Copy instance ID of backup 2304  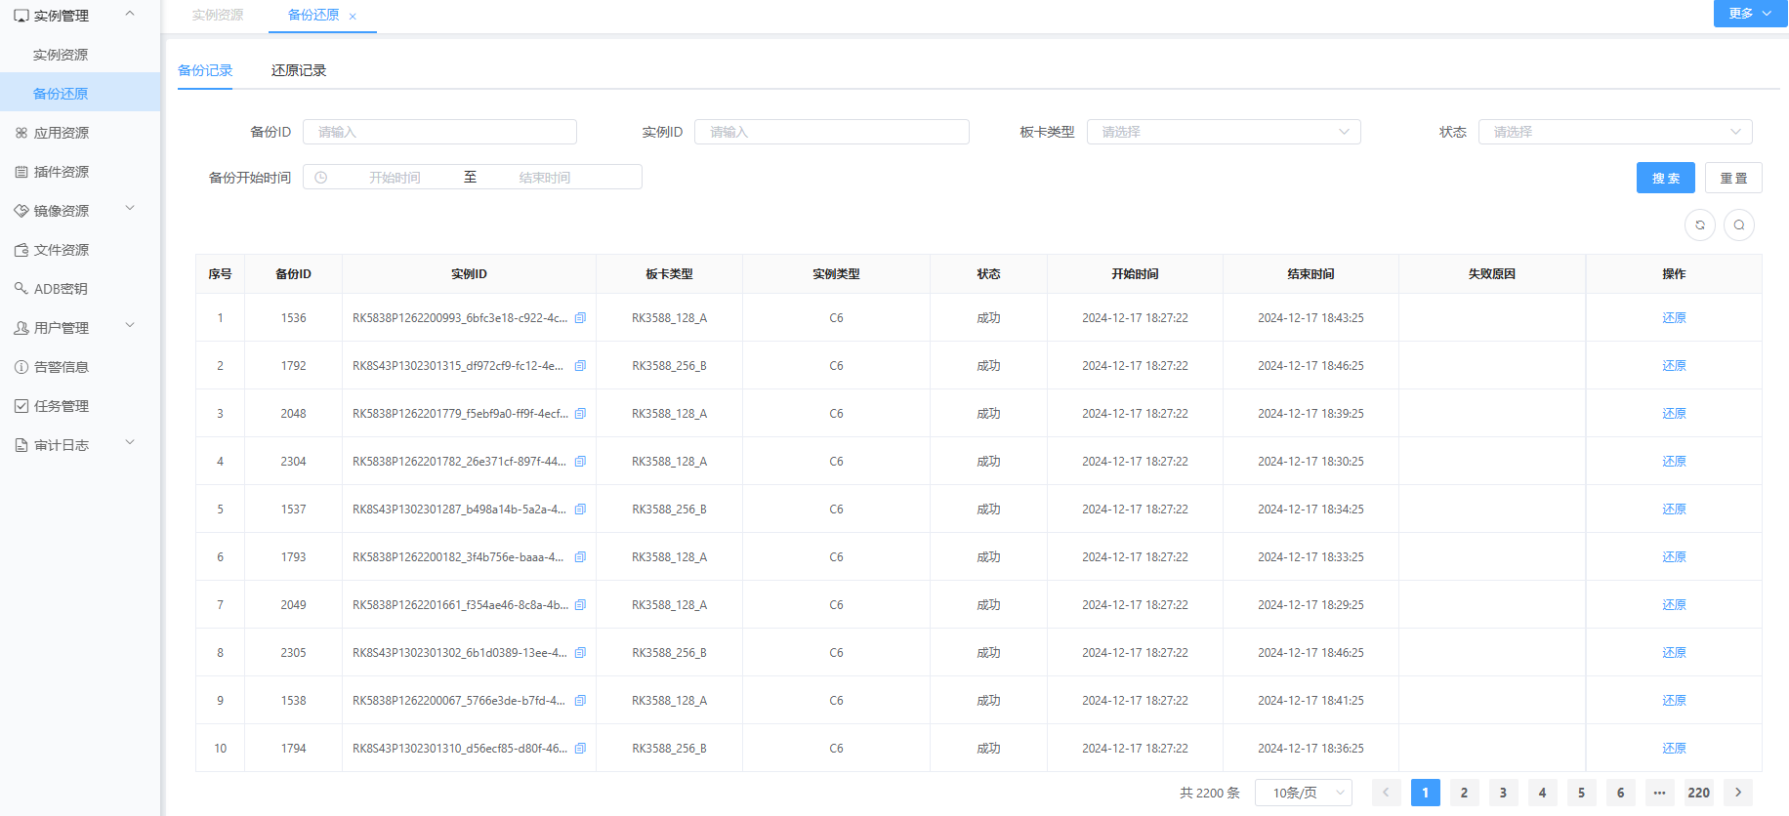tap(580, 462)
